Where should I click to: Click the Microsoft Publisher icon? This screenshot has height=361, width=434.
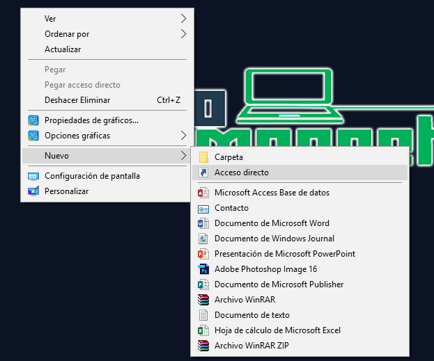203,284
